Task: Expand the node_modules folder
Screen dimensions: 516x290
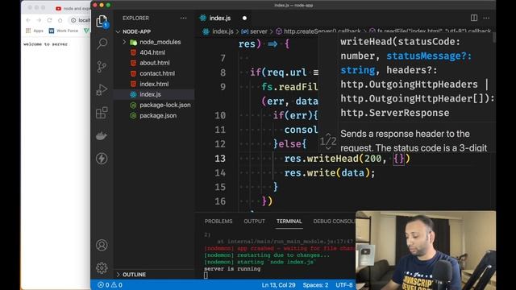Action: coord(124,42)
